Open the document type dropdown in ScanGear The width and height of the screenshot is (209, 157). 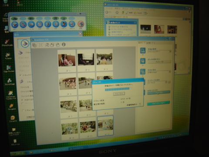[159, 51]
